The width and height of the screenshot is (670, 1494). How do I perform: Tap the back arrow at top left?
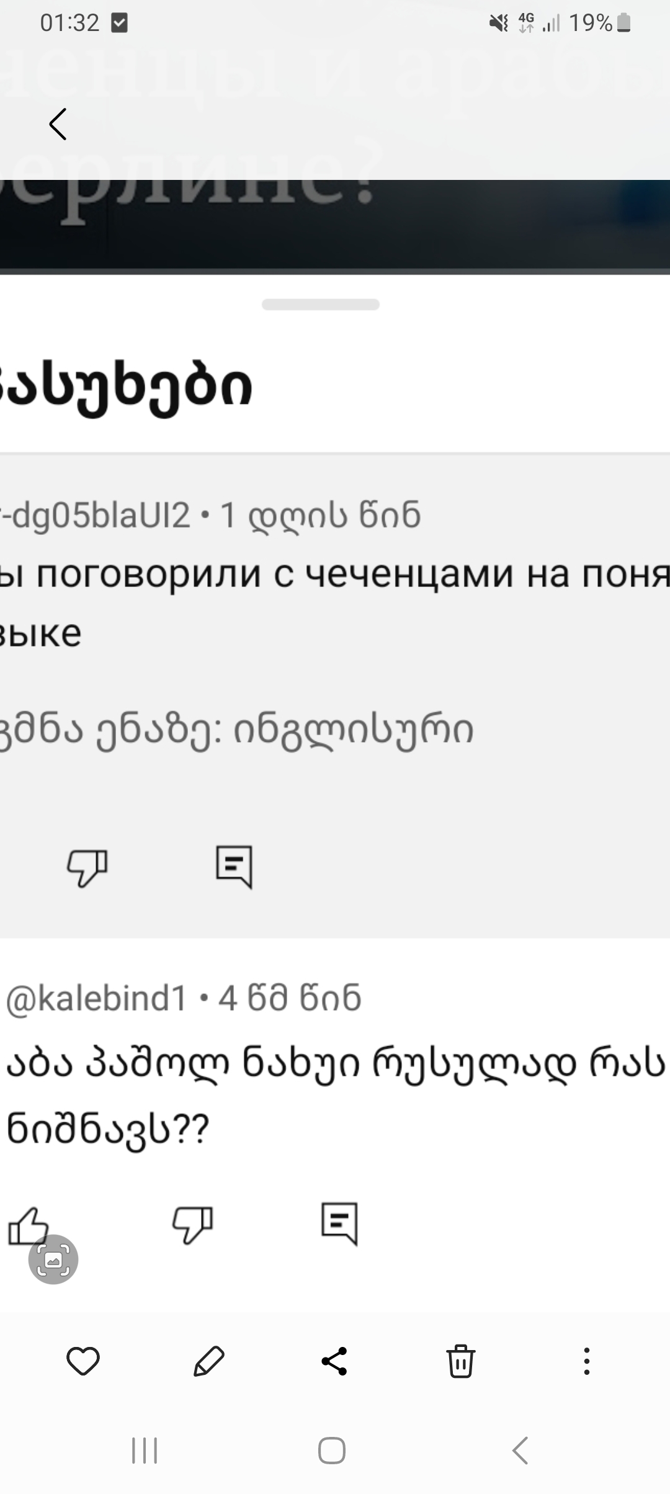pyautogui.click(x=58, y=124)
